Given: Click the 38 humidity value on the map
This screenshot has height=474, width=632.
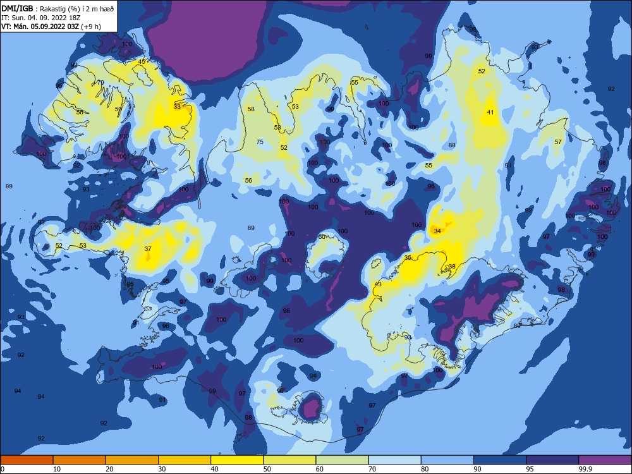Looking at the screenshot, I should pos(452,267).
